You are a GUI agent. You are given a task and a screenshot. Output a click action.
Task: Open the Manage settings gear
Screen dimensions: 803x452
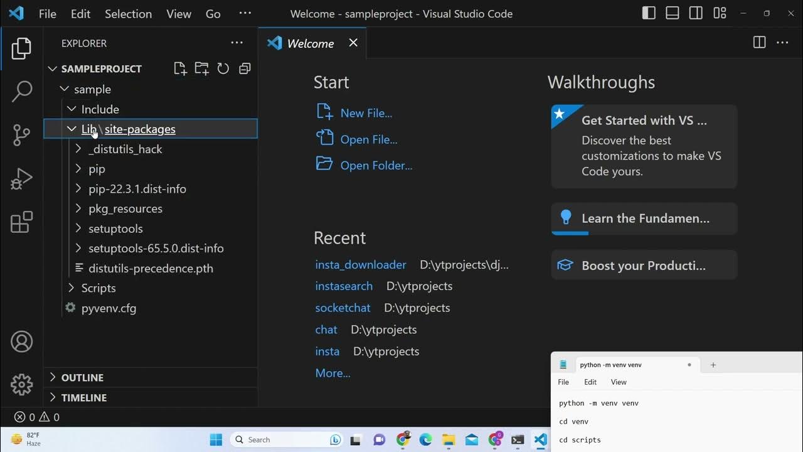tap(21, 384)
